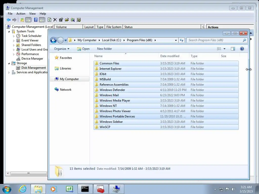Collapse the Storage tree node
The image size is (259, 194).
coord(9,63)
